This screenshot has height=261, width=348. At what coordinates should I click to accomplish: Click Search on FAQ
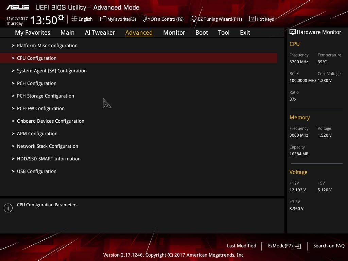[x=329, y=246]
